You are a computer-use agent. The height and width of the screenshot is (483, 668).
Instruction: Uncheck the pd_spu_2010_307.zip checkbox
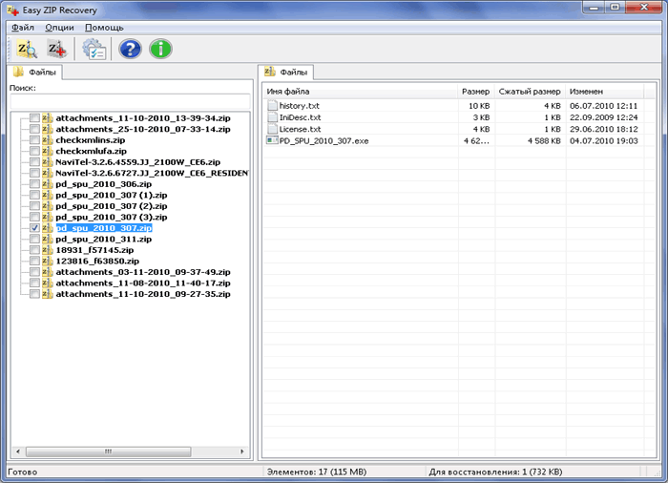35,229
